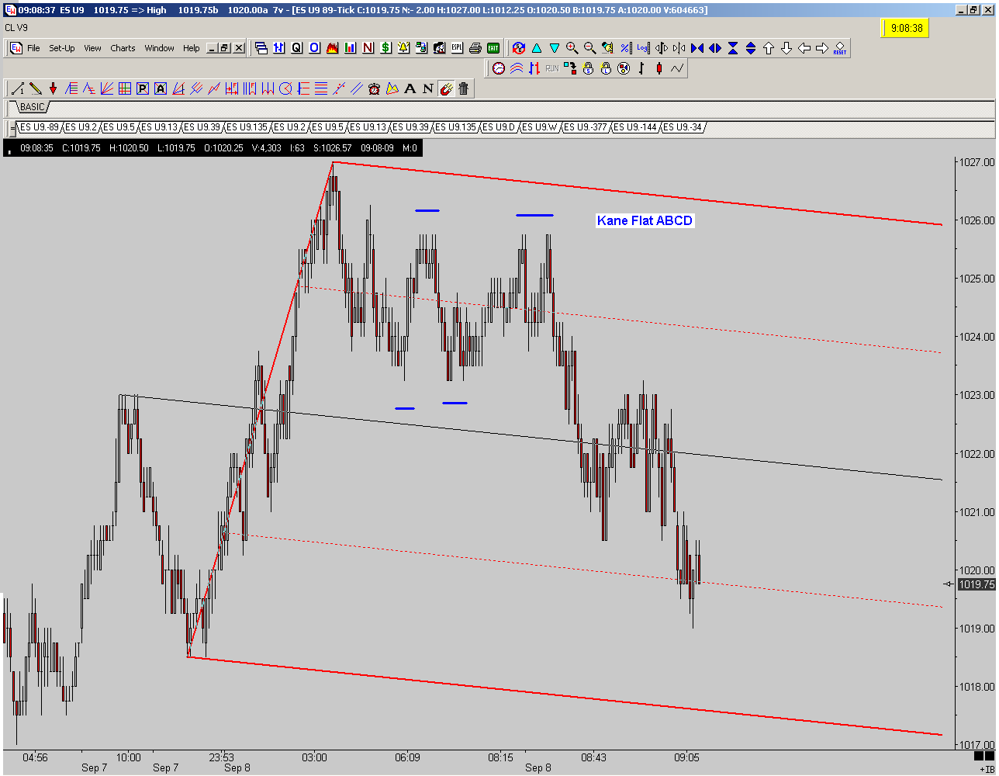Image resolution: width=999 pixels, height=776 pixels.
Task: Switch to the ES U9.-377 chart tab
Action: tap(587, 127)
